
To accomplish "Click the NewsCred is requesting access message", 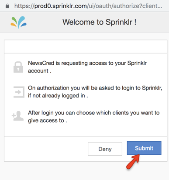I will click(x=87, y=67).
